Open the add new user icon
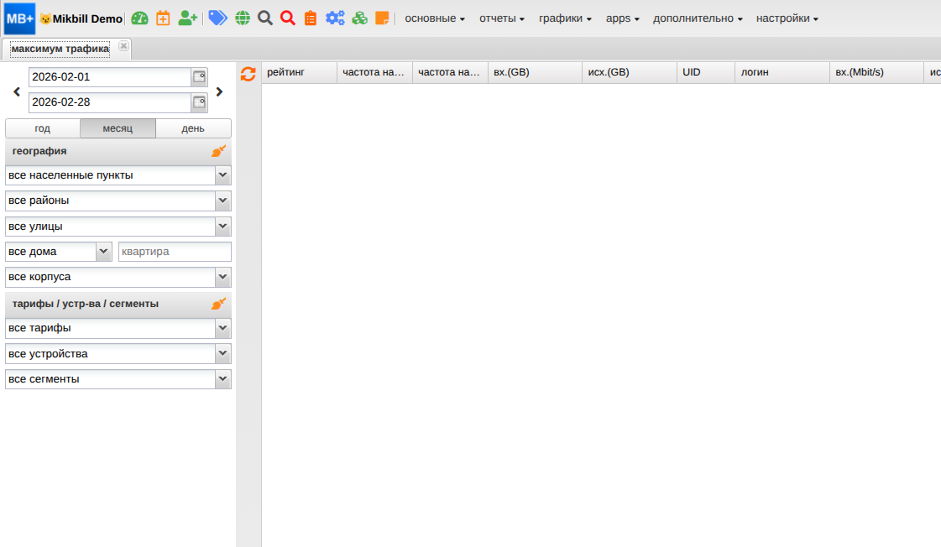The width and height of the screenshot is (941, 547). [x=186, y=17]
